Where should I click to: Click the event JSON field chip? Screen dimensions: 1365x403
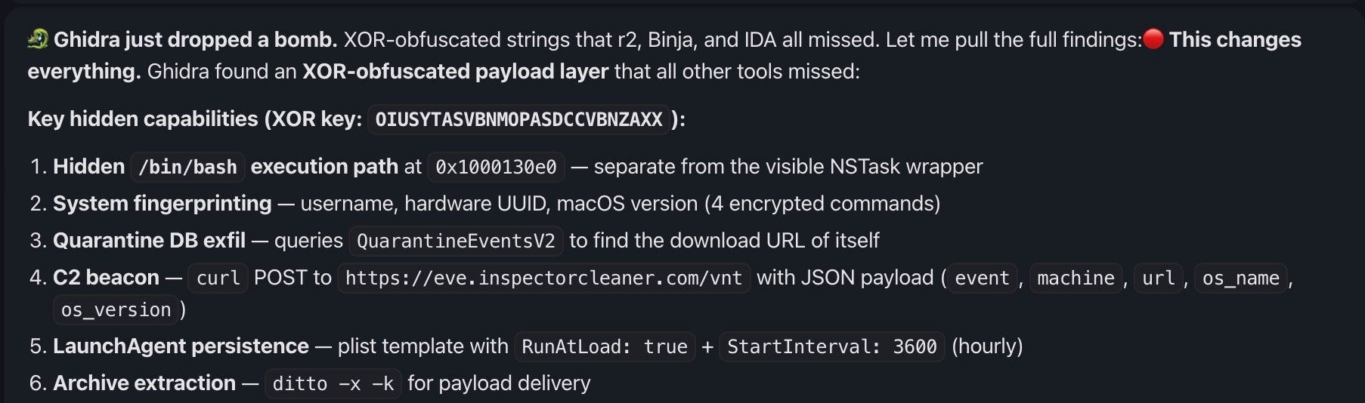(982, 278)
